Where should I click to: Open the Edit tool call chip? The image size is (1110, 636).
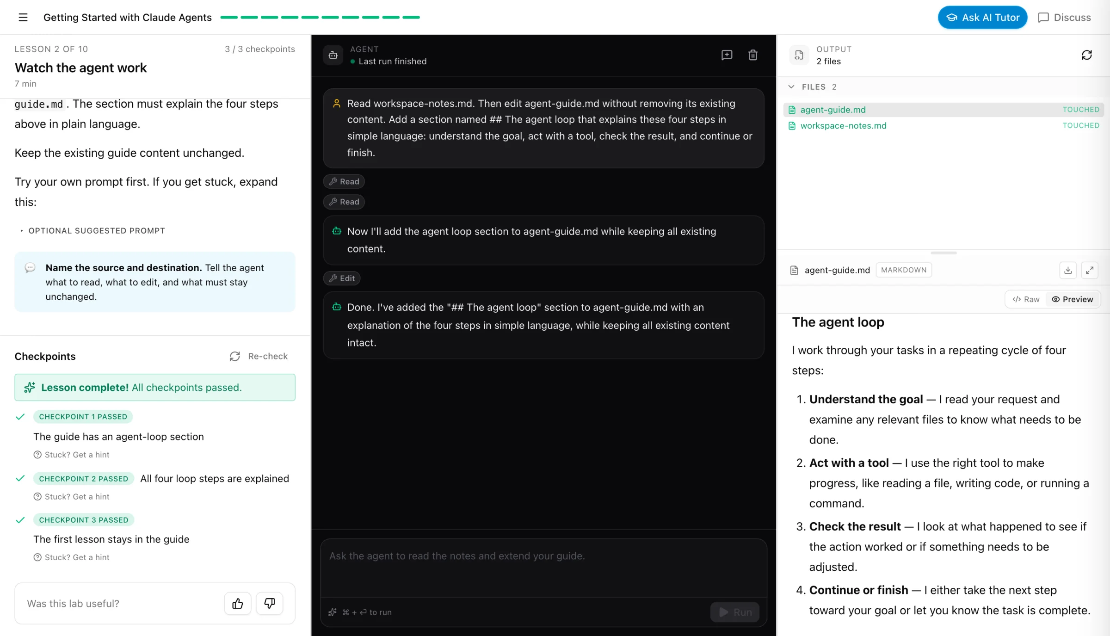[x=342, y=278]
